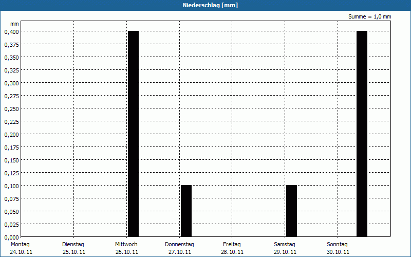411x257 pixels.
Task: Click the 0,200 y-axis value
Action: click(x=11, y=135)
